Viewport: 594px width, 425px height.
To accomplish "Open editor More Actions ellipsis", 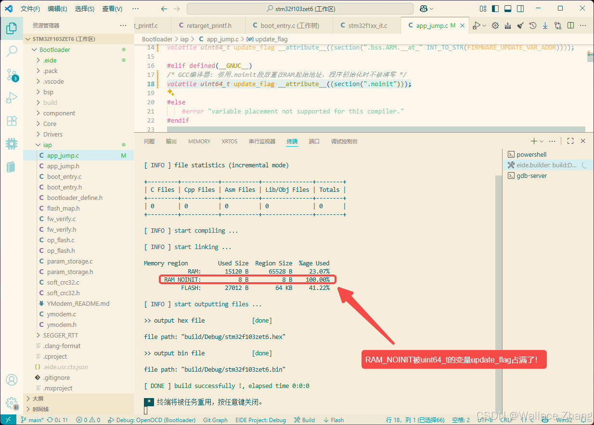I will [583, 25].
